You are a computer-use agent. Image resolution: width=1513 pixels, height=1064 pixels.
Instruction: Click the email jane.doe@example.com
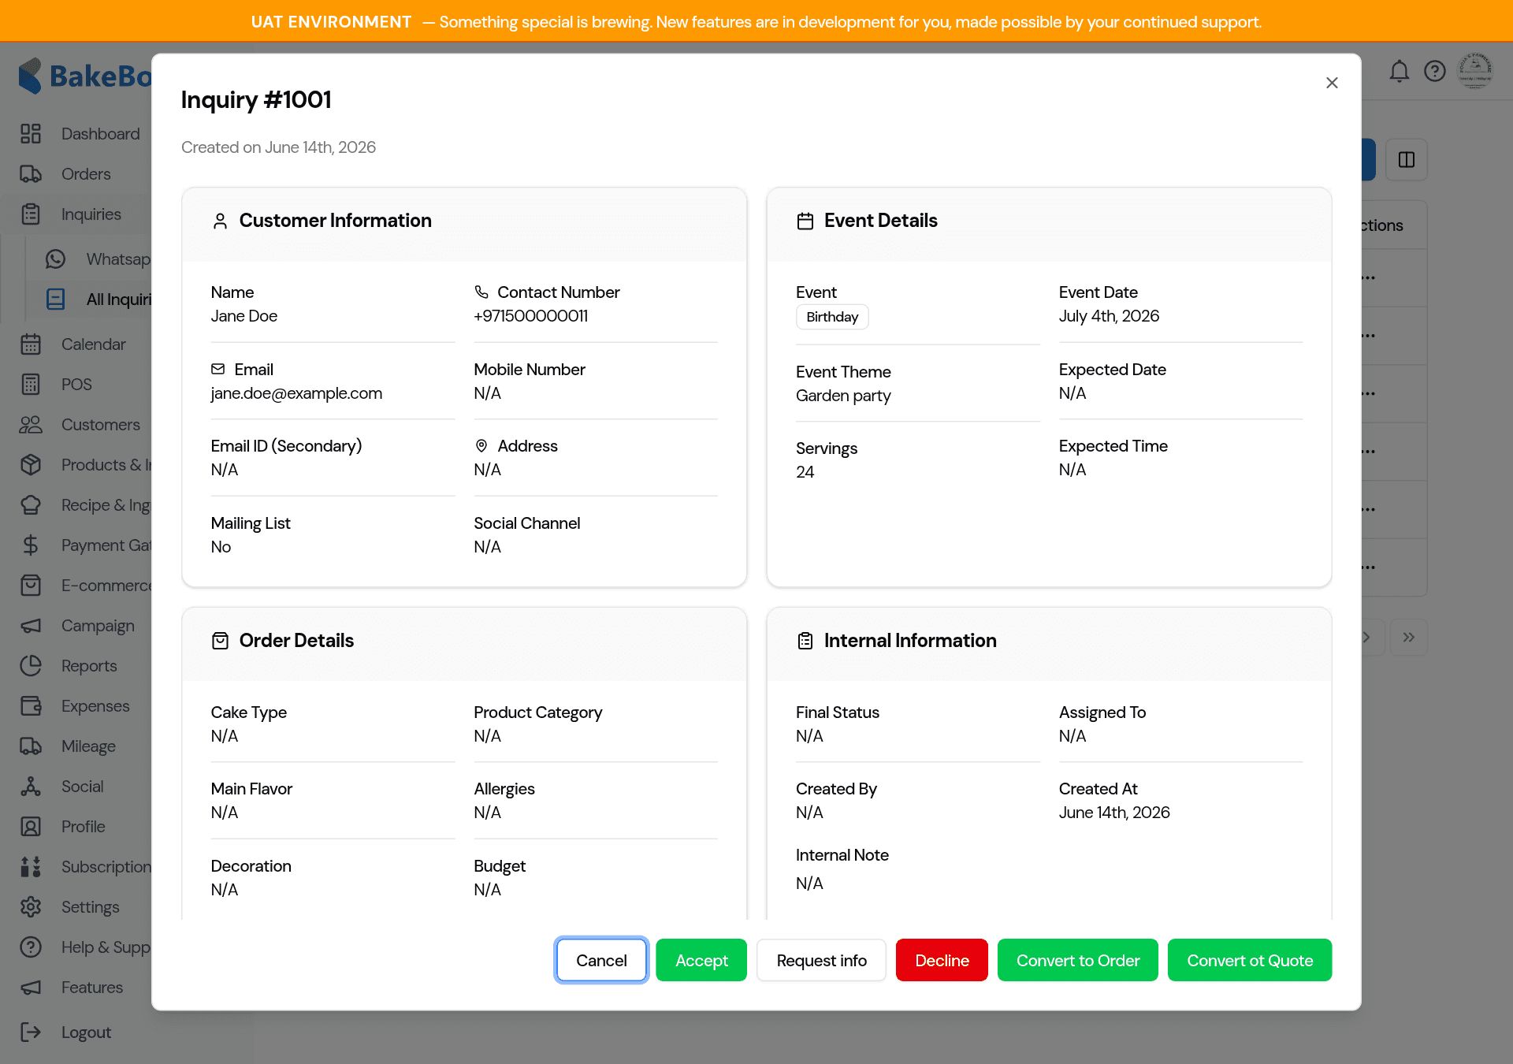click(x=296, y=393)
